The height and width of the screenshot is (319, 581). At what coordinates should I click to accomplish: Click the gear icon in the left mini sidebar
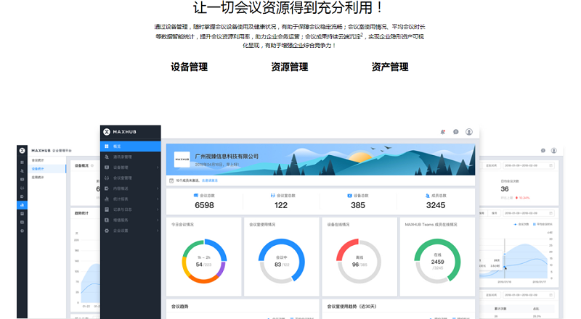[x=22, y=231]
